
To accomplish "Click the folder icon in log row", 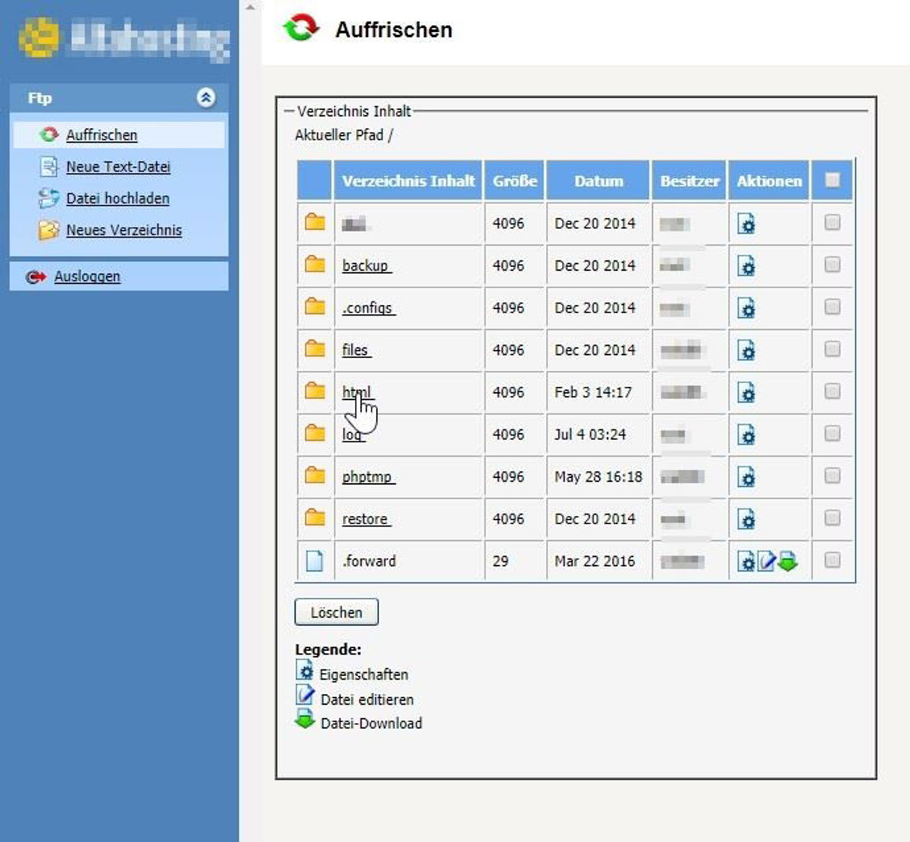I will (315, 433).
